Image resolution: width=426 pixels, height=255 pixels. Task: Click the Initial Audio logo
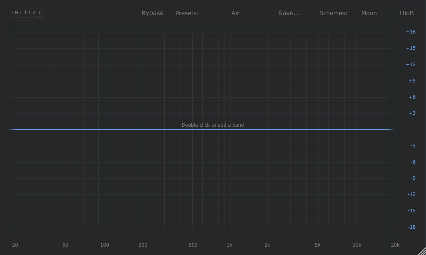pyautogui.click(x=26, y=13)
